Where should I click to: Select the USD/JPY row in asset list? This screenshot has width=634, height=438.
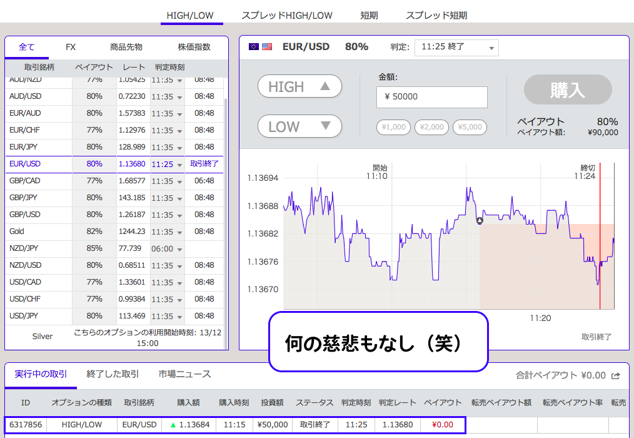coord(38,316)
